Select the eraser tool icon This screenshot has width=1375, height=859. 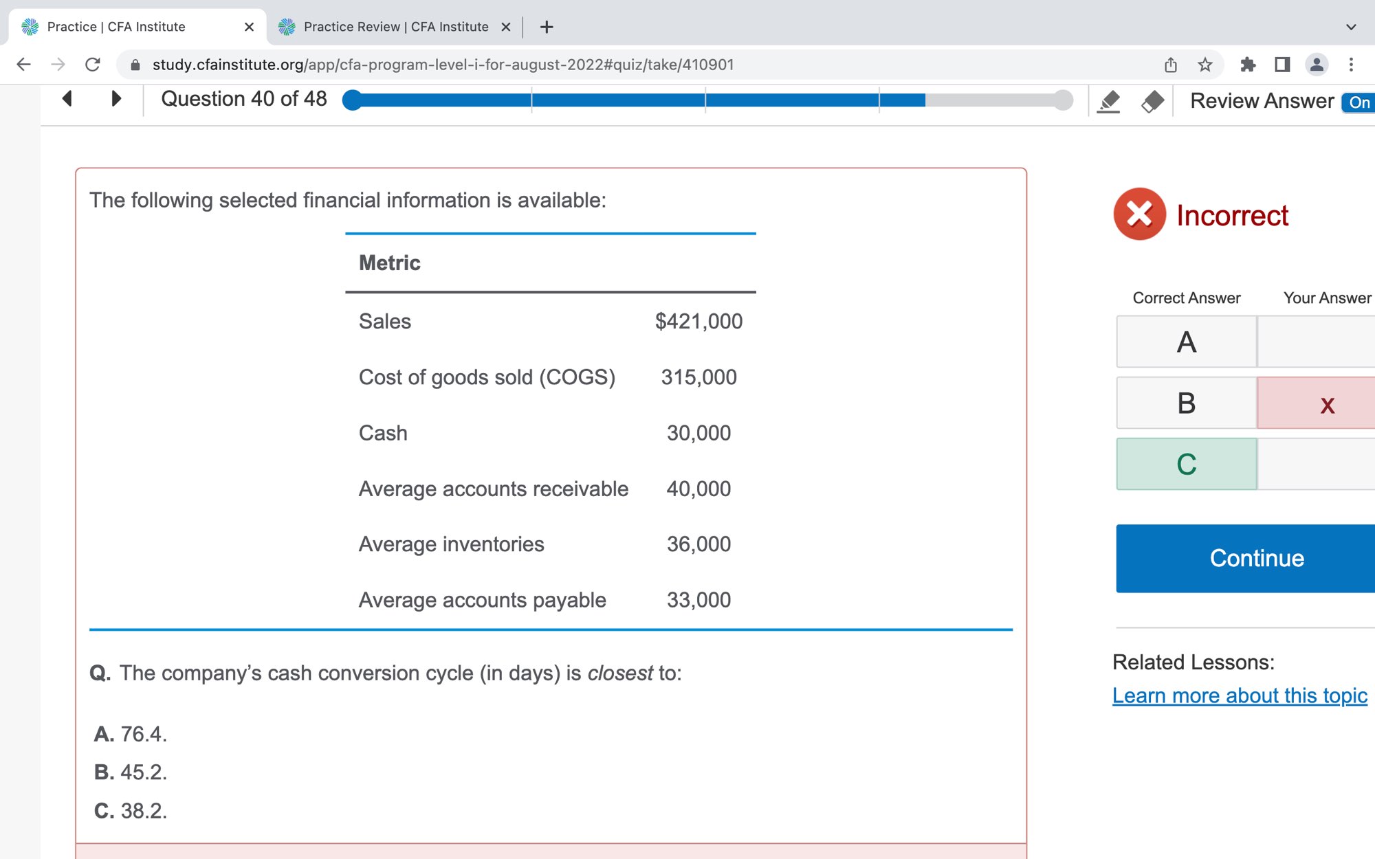tap(1152, 101)
